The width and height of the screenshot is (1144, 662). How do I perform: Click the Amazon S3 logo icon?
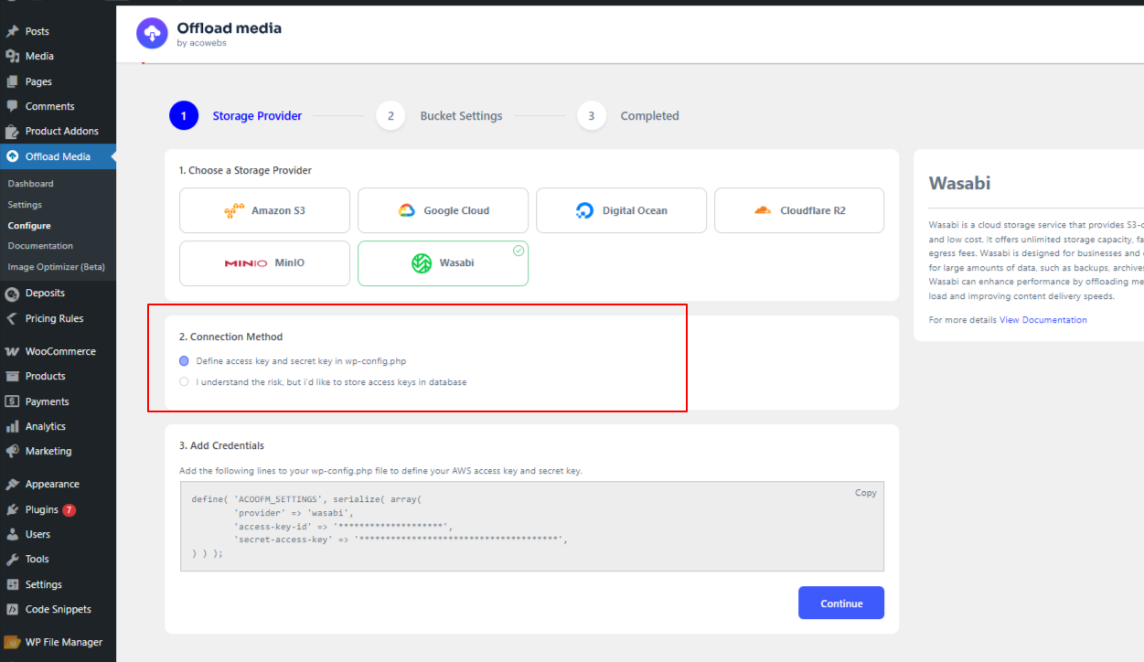234,210
